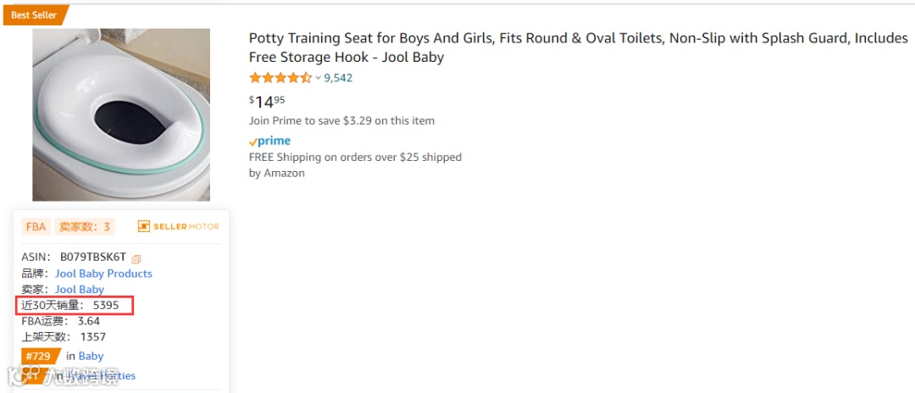Click the ASIN value B079TBSK6T
915x393 pixels.
(x=92, y=257)
